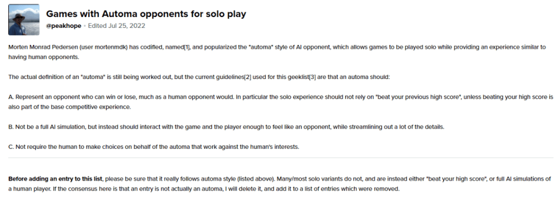The height and width of the screenshot is (205, 558).
Task: Click the 'Edited Jul 25, 2022' timestamp
Action: [116, 26]
